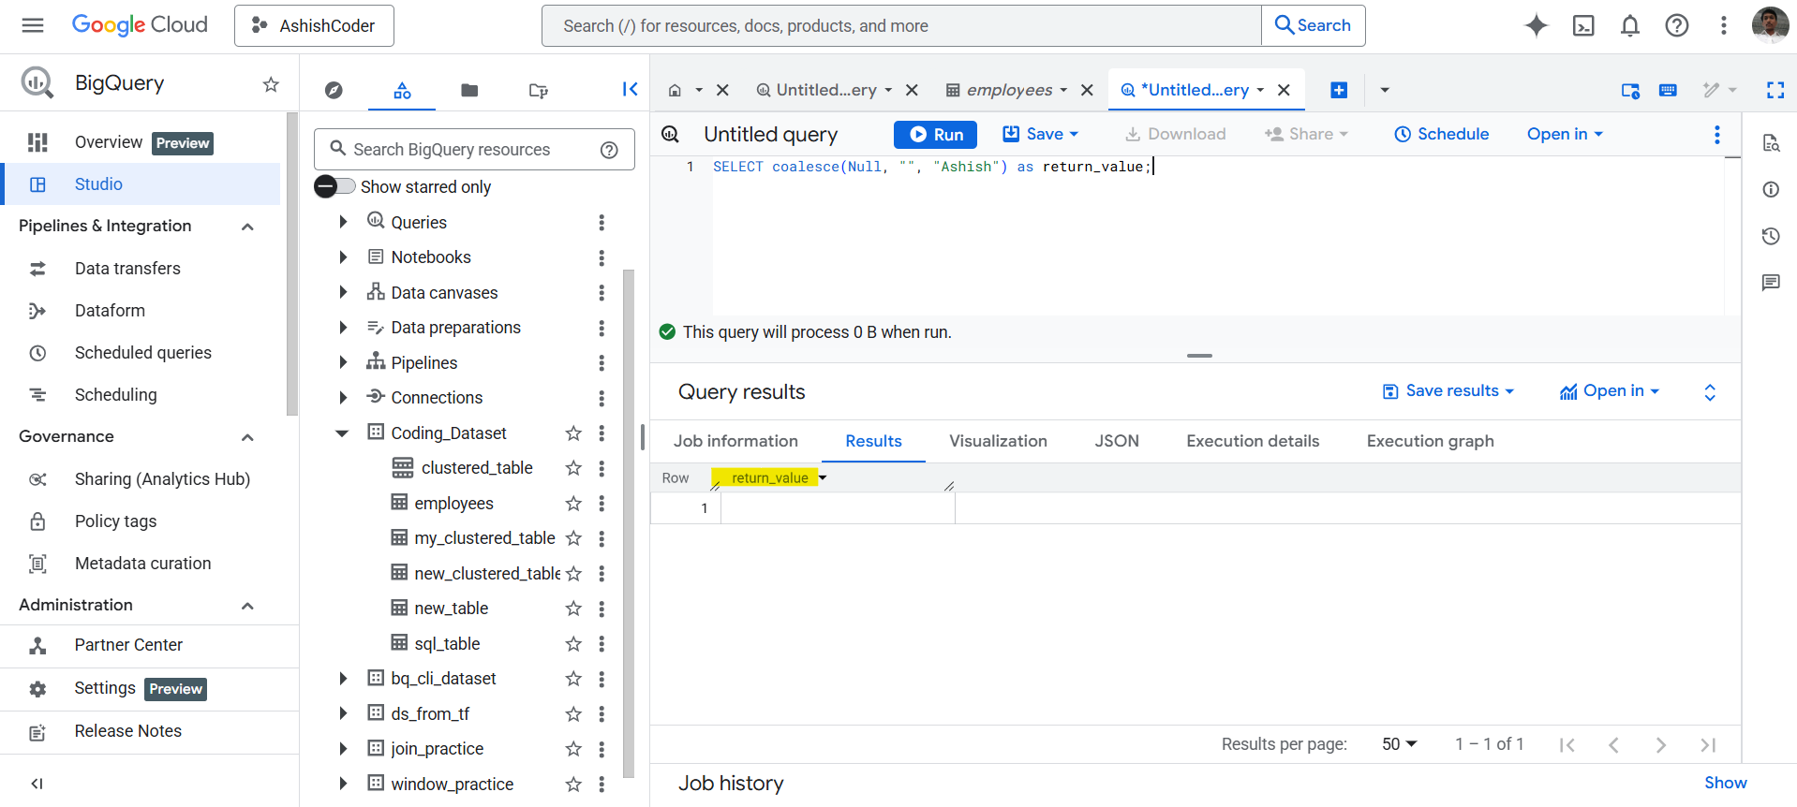Star the ds_from_tf dataset
The height and width of the screenshot is (807, 1797).
pos(573,714)
